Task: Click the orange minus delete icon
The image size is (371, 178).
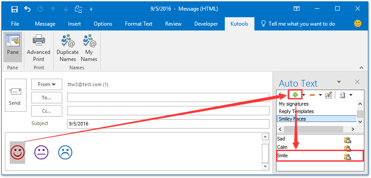Action: pyautogui.click(x=312, y=95)
